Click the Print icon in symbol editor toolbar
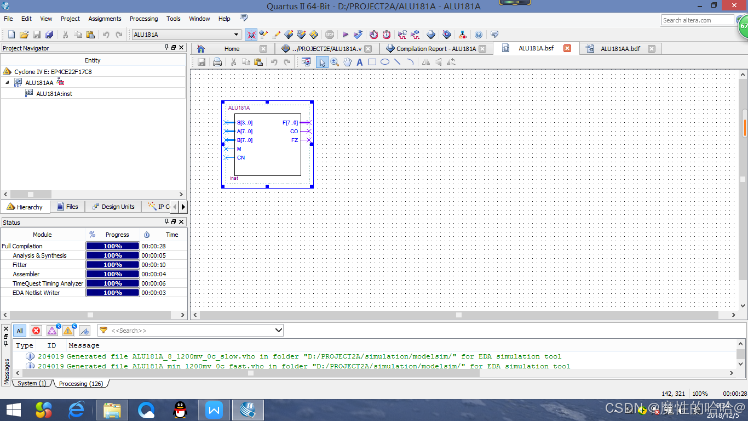748x421 pixels. click(x=217, y=62)
